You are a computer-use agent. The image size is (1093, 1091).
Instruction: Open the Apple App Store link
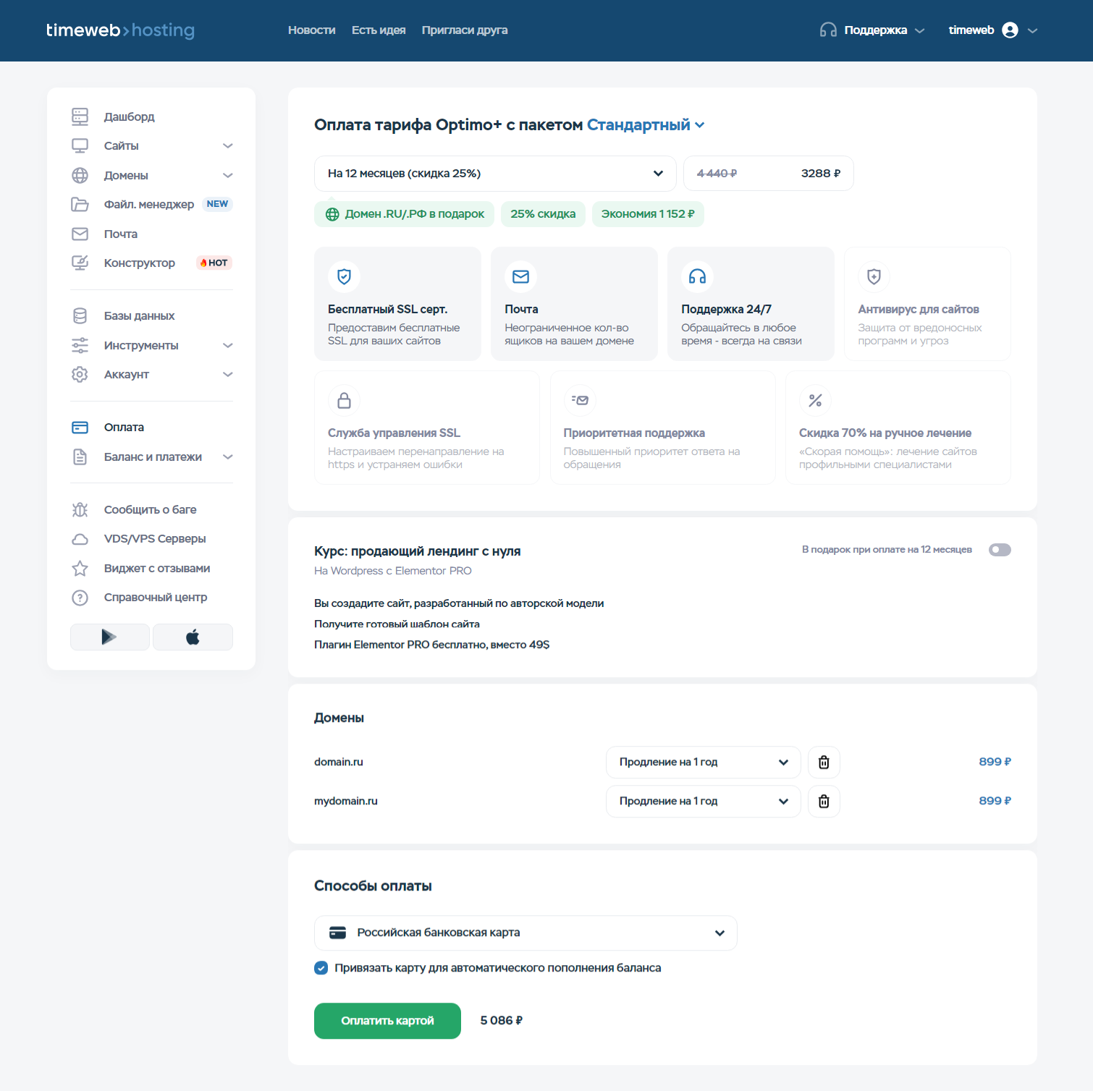[x=193, y=637]
